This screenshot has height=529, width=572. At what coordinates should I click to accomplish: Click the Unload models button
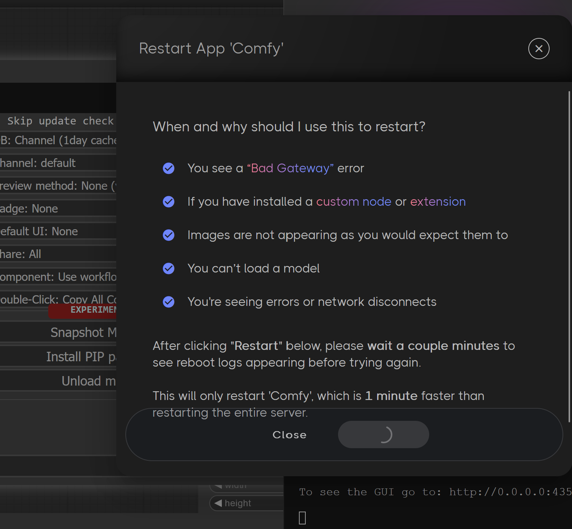58,381
